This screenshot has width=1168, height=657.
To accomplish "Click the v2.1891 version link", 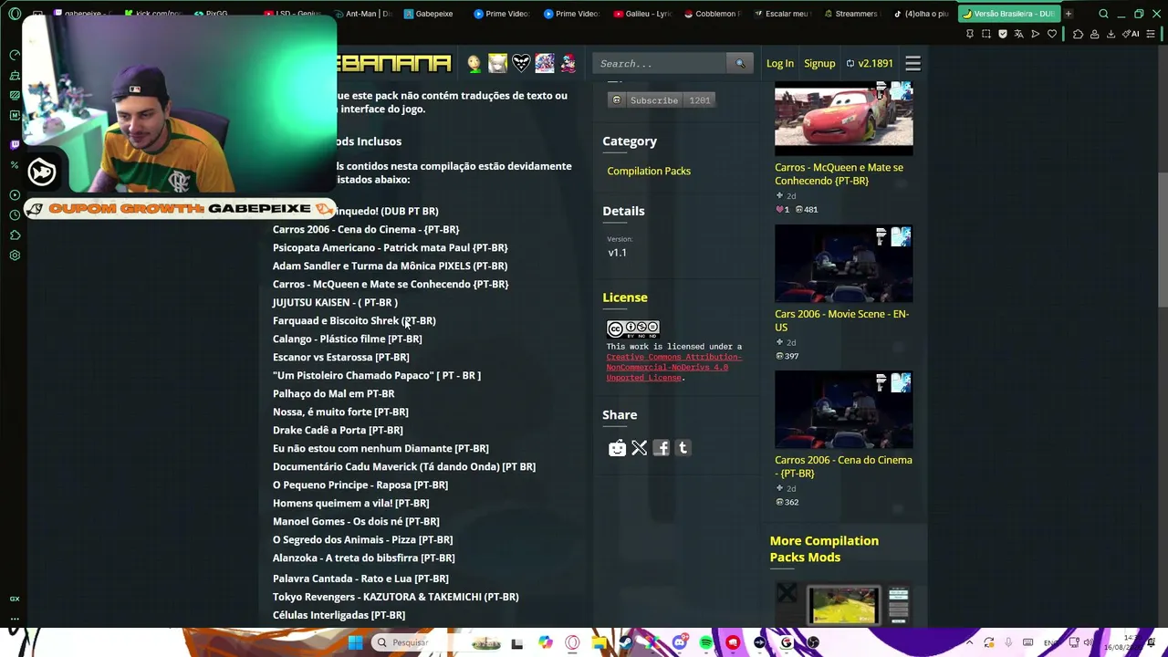I will coord(870,63).
